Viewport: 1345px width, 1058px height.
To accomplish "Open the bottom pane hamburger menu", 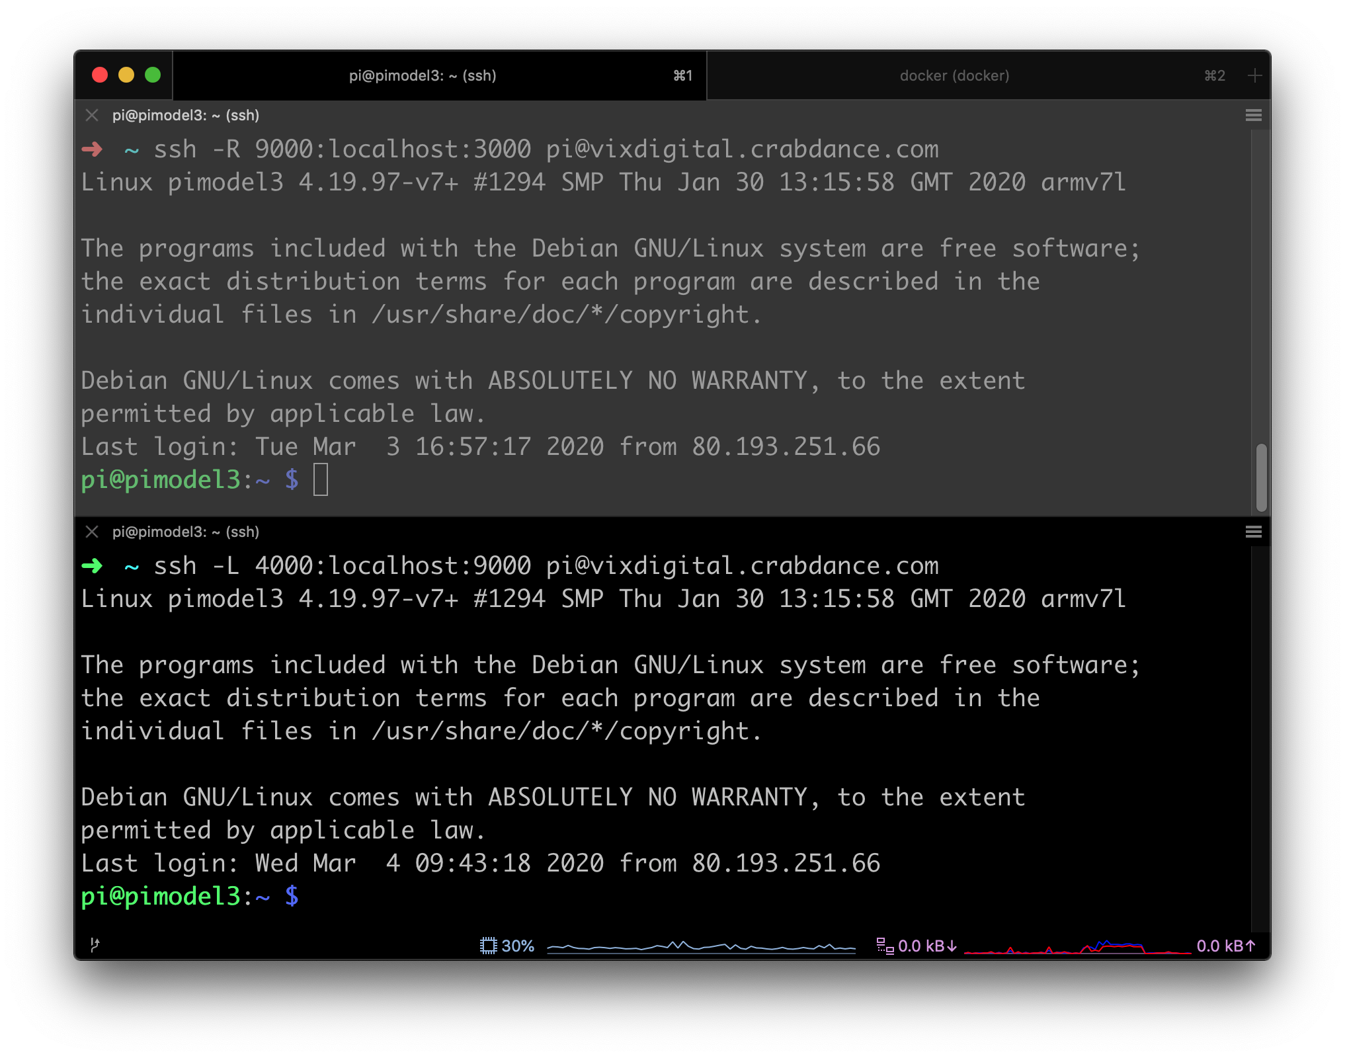I will tap(1253, 532).
